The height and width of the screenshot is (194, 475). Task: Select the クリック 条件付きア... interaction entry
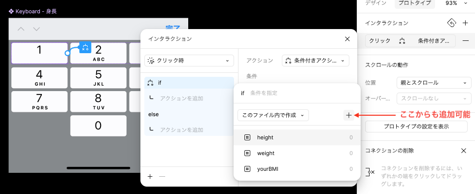tap(410, 41)
